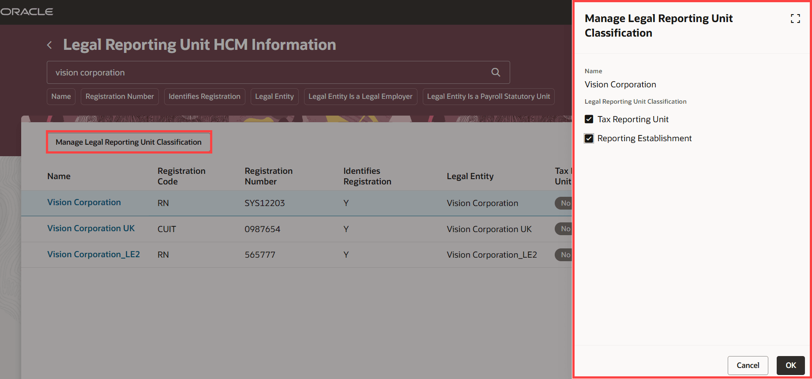The image size is (812, 379).
Task: Select the Identifies Registration filter chip
Action: 204,97
